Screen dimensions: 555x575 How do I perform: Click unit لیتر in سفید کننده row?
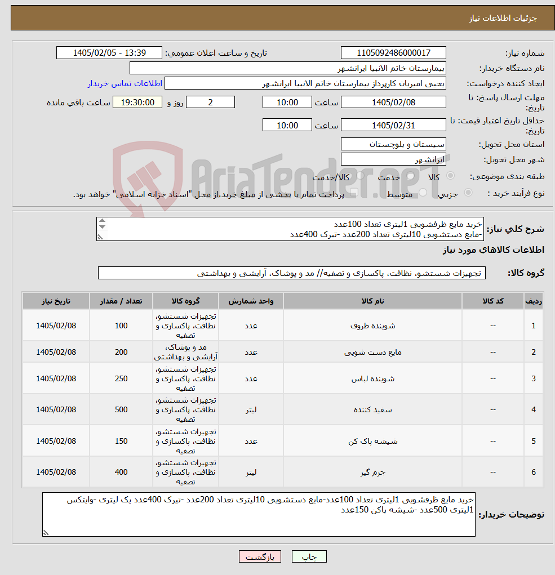click(x=251, y=409)
